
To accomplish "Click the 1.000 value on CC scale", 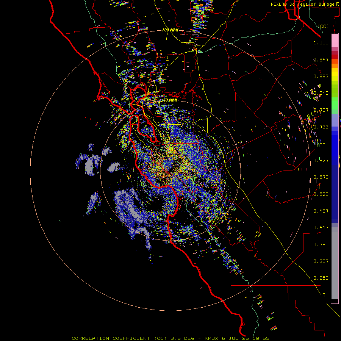I will pyautogui.click(x=321, y=42).
